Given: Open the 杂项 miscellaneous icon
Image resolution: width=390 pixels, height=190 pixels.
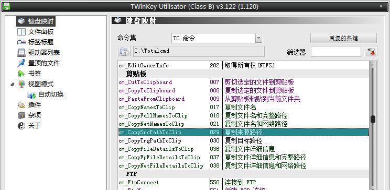Looking at the screenshot, I should [x=21, y=115].
